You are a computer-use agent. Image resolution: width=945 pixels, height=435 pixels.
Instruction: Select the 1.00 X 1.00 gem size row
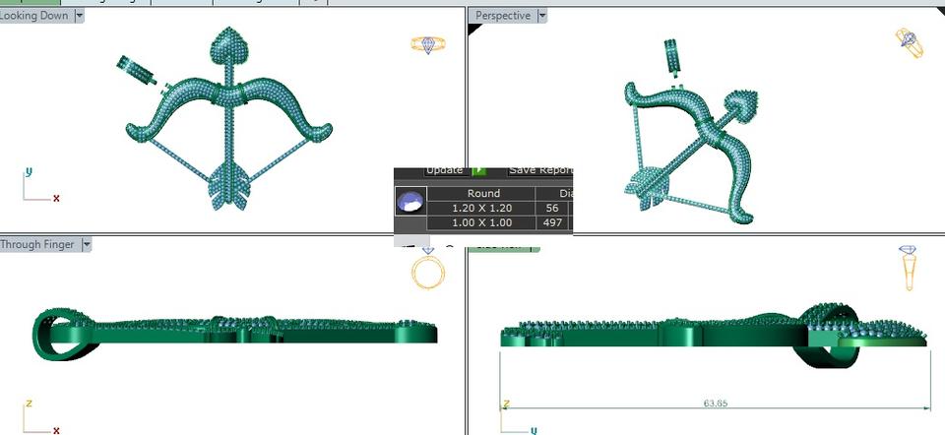481,222
